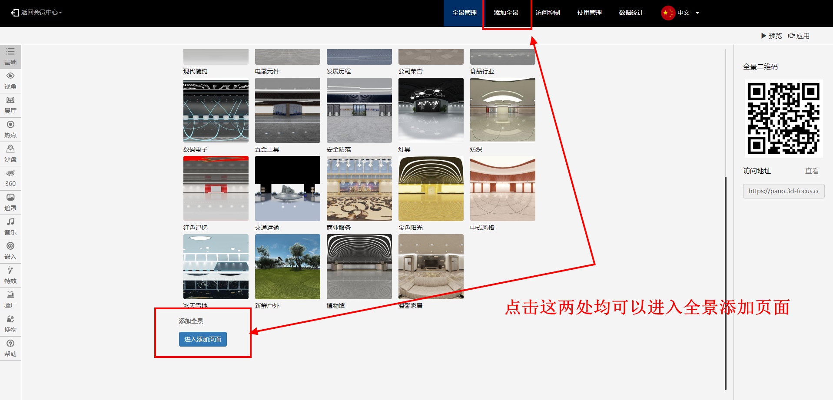Viewport: 833px width, 400px height.
Task: Click the panorama URL address field
Action: (x=783, y=191)
